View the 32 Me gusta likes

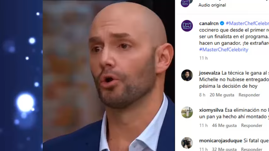[x=224, y=149]
